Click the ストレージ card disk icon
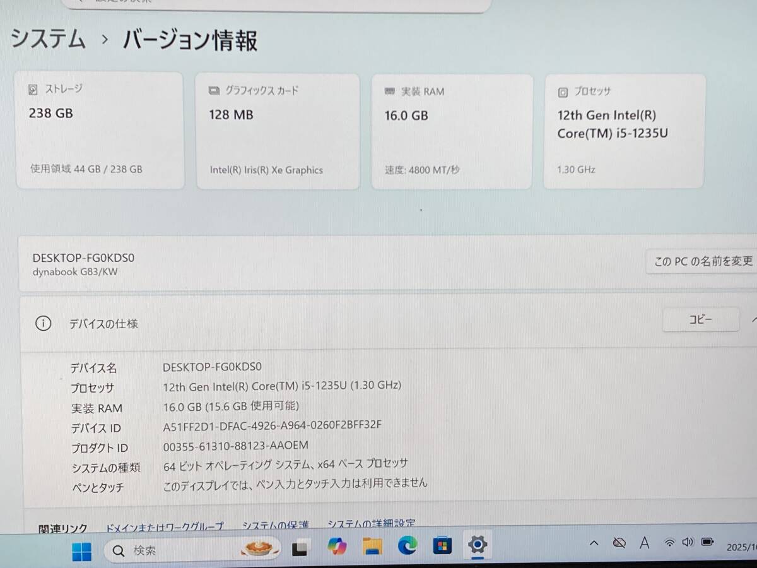757x568 pixels. 33,90
